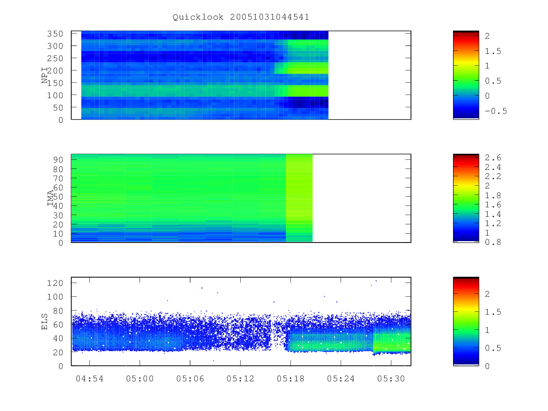548x411 pixels.
Task: Click the 1.2 label on IMA colorbar
Action: pos(494,223)
